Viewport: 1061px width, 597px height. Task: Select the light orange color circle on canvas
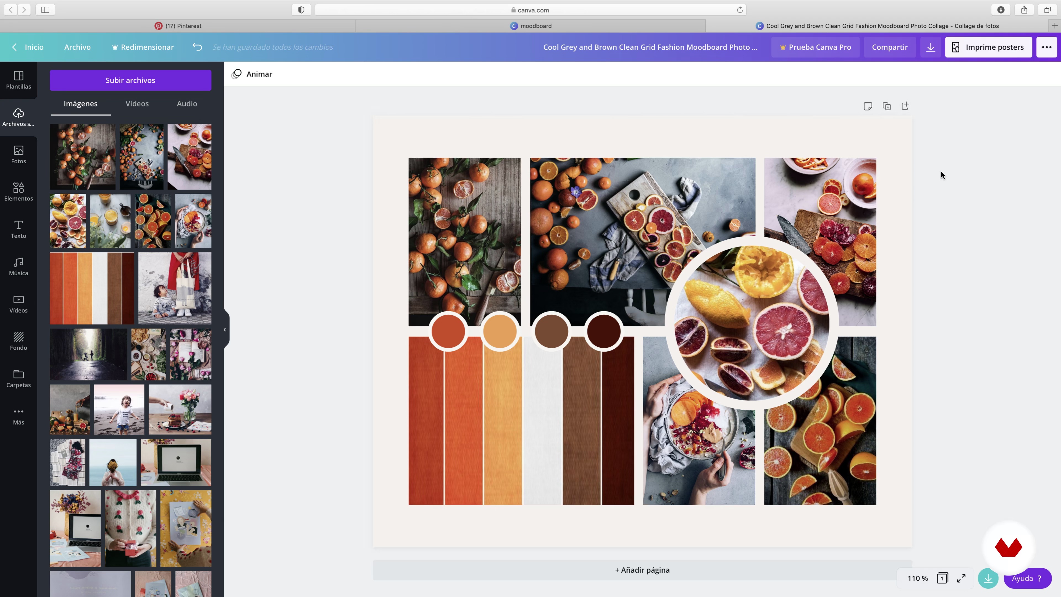pos(500,331)
